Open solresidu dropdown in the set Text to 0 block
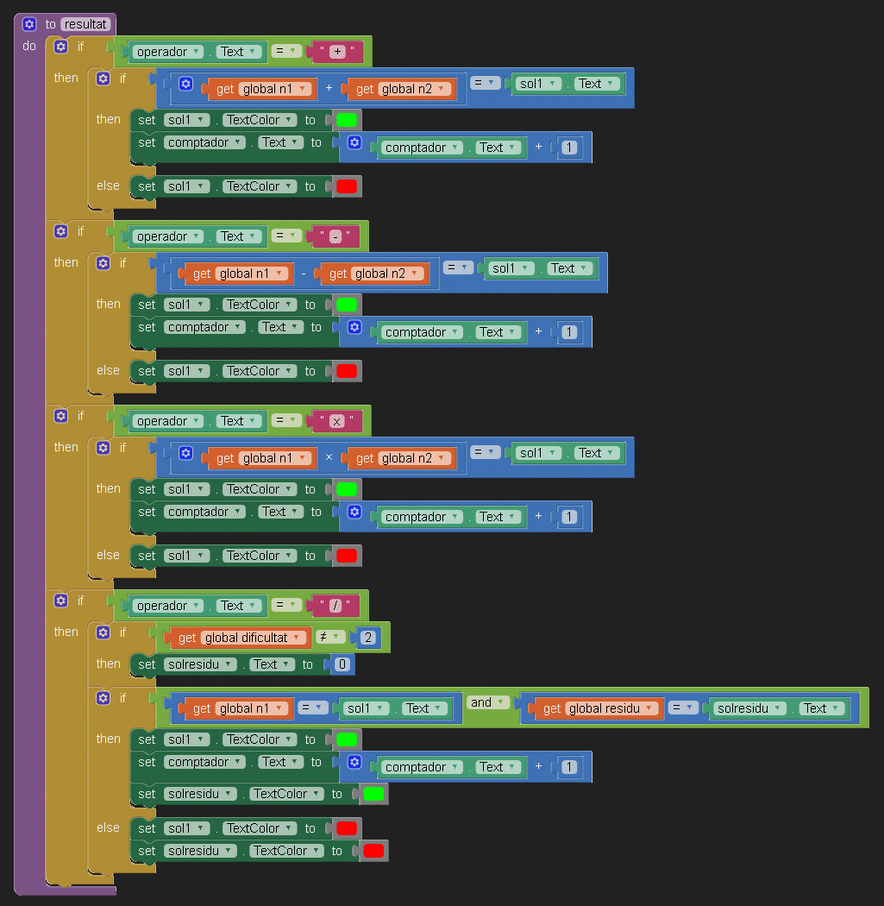Image resolution: width=884 pixels, height=906 pixels. [229, 664]
